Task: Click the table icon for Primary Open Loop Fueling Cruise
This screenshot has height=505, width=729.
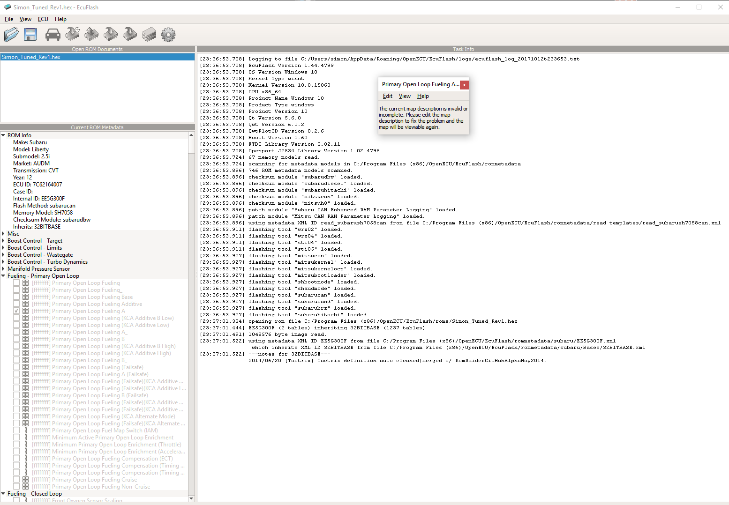Action: tap(26, 480)
